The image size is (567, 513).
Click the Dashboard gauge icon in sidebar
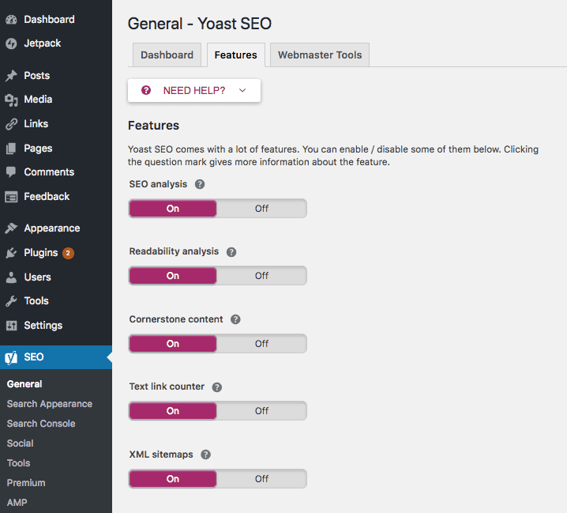coord(11,20)
